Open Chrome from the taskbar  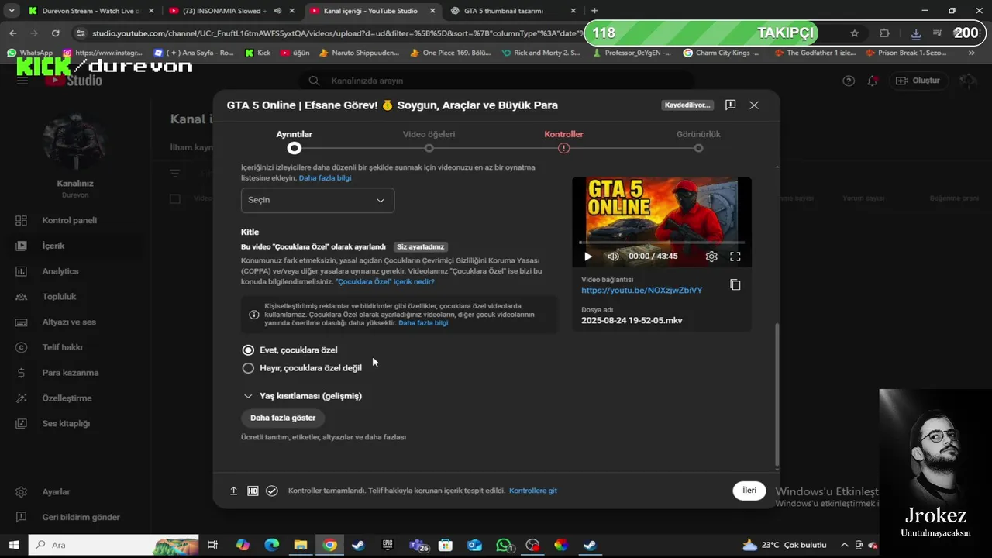pos(330,545)
